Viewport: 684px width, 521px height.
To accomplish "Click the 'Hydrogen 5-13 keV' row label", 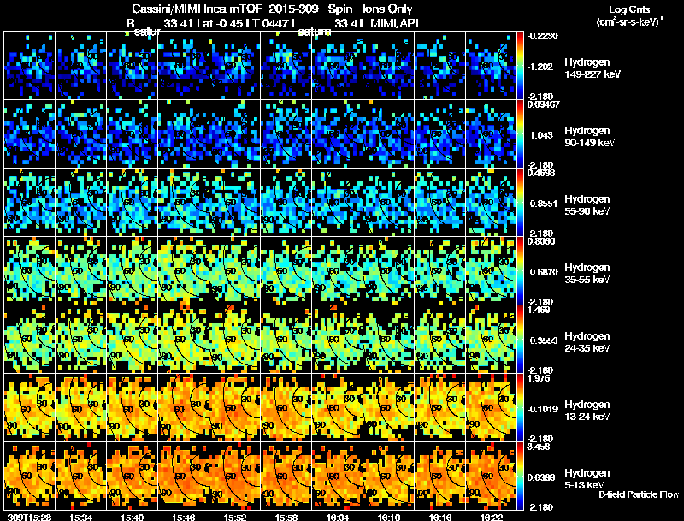I will [x=587, y=479].
